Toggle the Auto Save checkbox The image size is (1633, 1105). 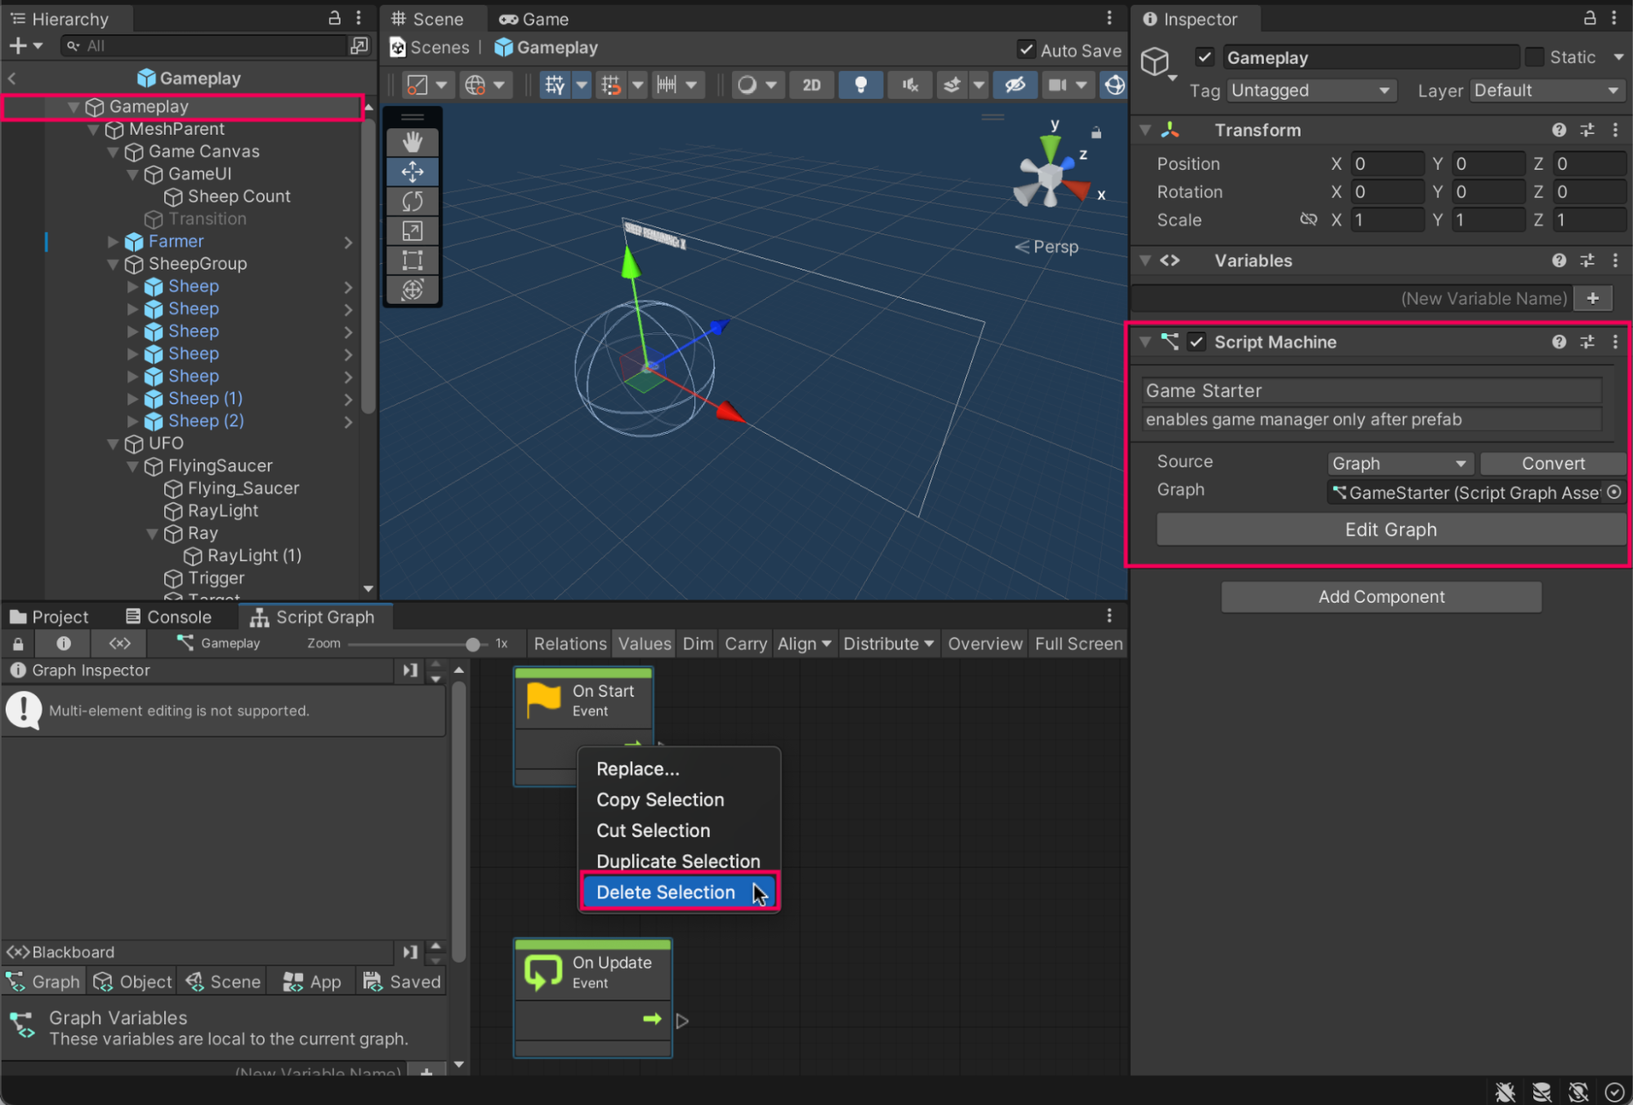click(x=1026, y=50)
